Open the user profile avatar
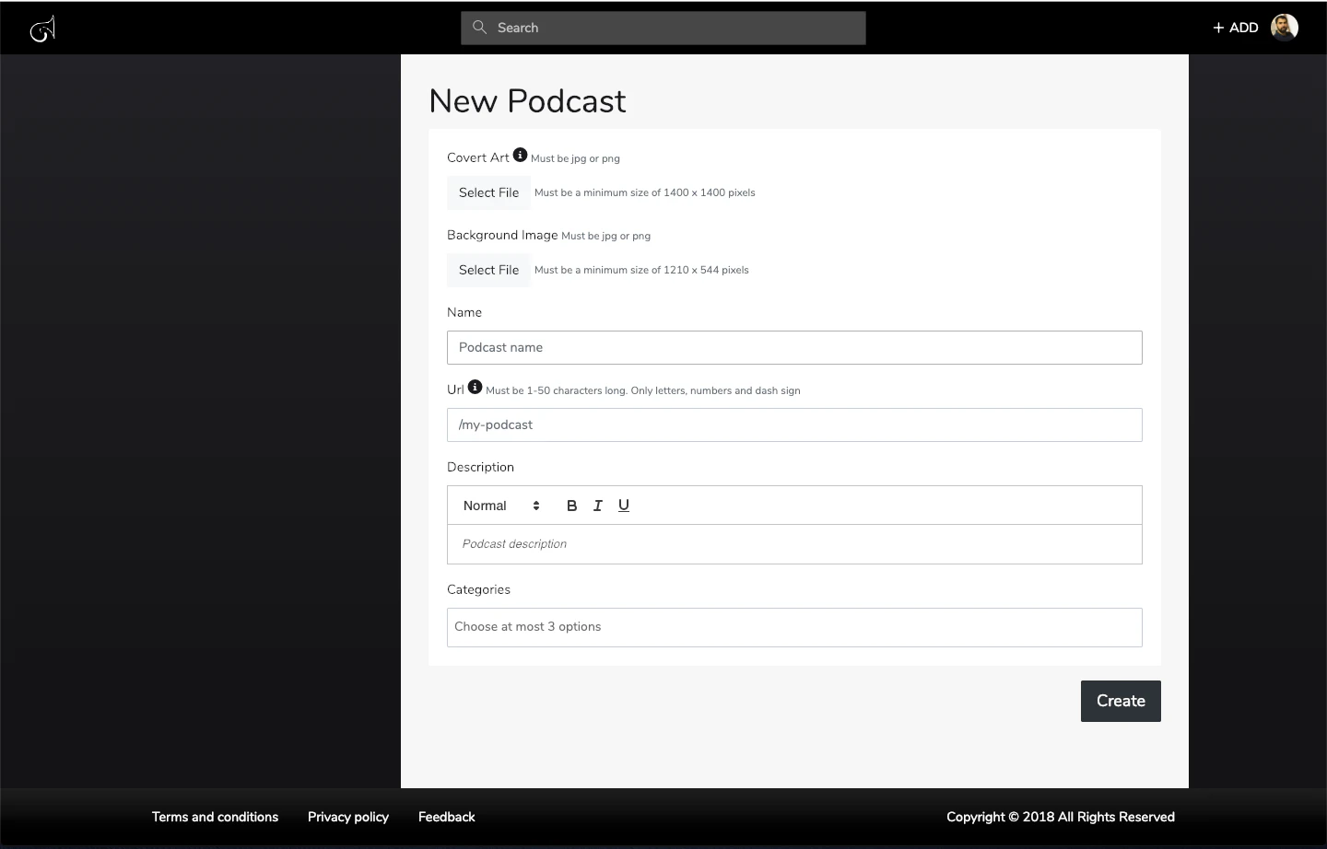Screen dimensions: 1327x849 pos(1285,27)
